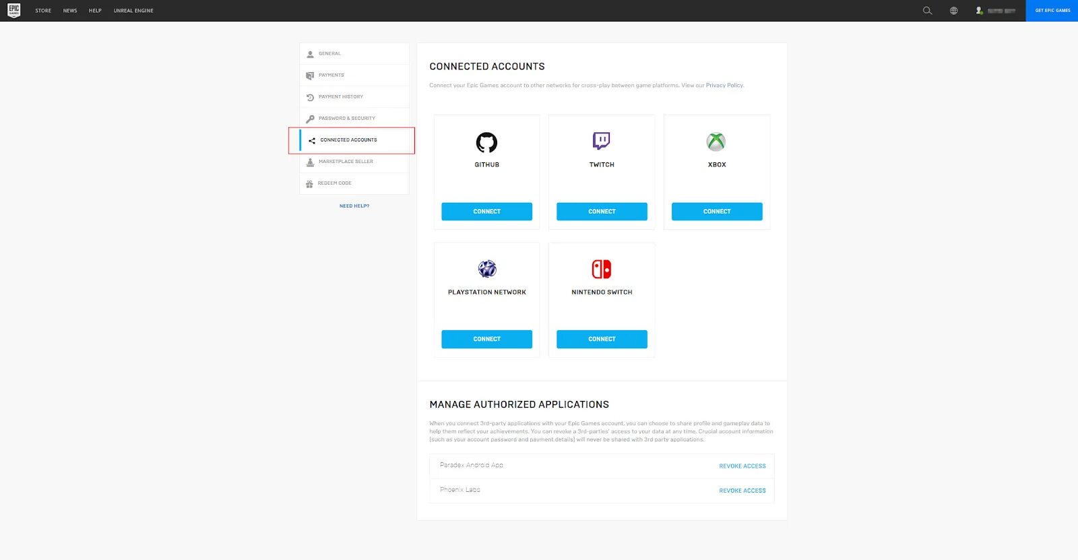This screenshot has height=560, width=1078.
Task: Click the Payments wallet icon
Action: coord(310,75)
